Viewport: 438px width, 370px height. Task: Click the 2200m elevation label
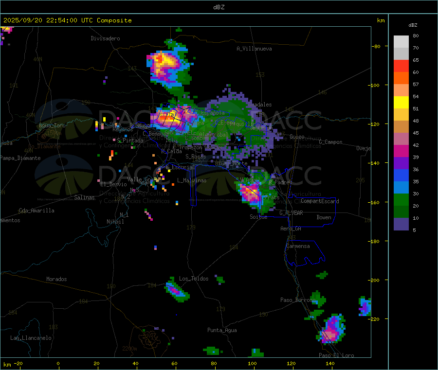point(129,349)
